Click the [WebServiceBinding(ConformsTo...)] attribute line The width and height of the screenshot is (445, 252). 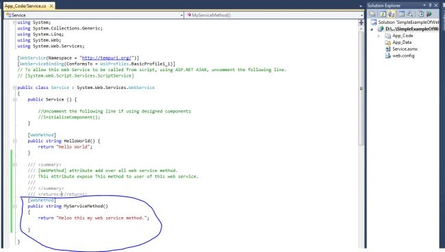(97, 64)
